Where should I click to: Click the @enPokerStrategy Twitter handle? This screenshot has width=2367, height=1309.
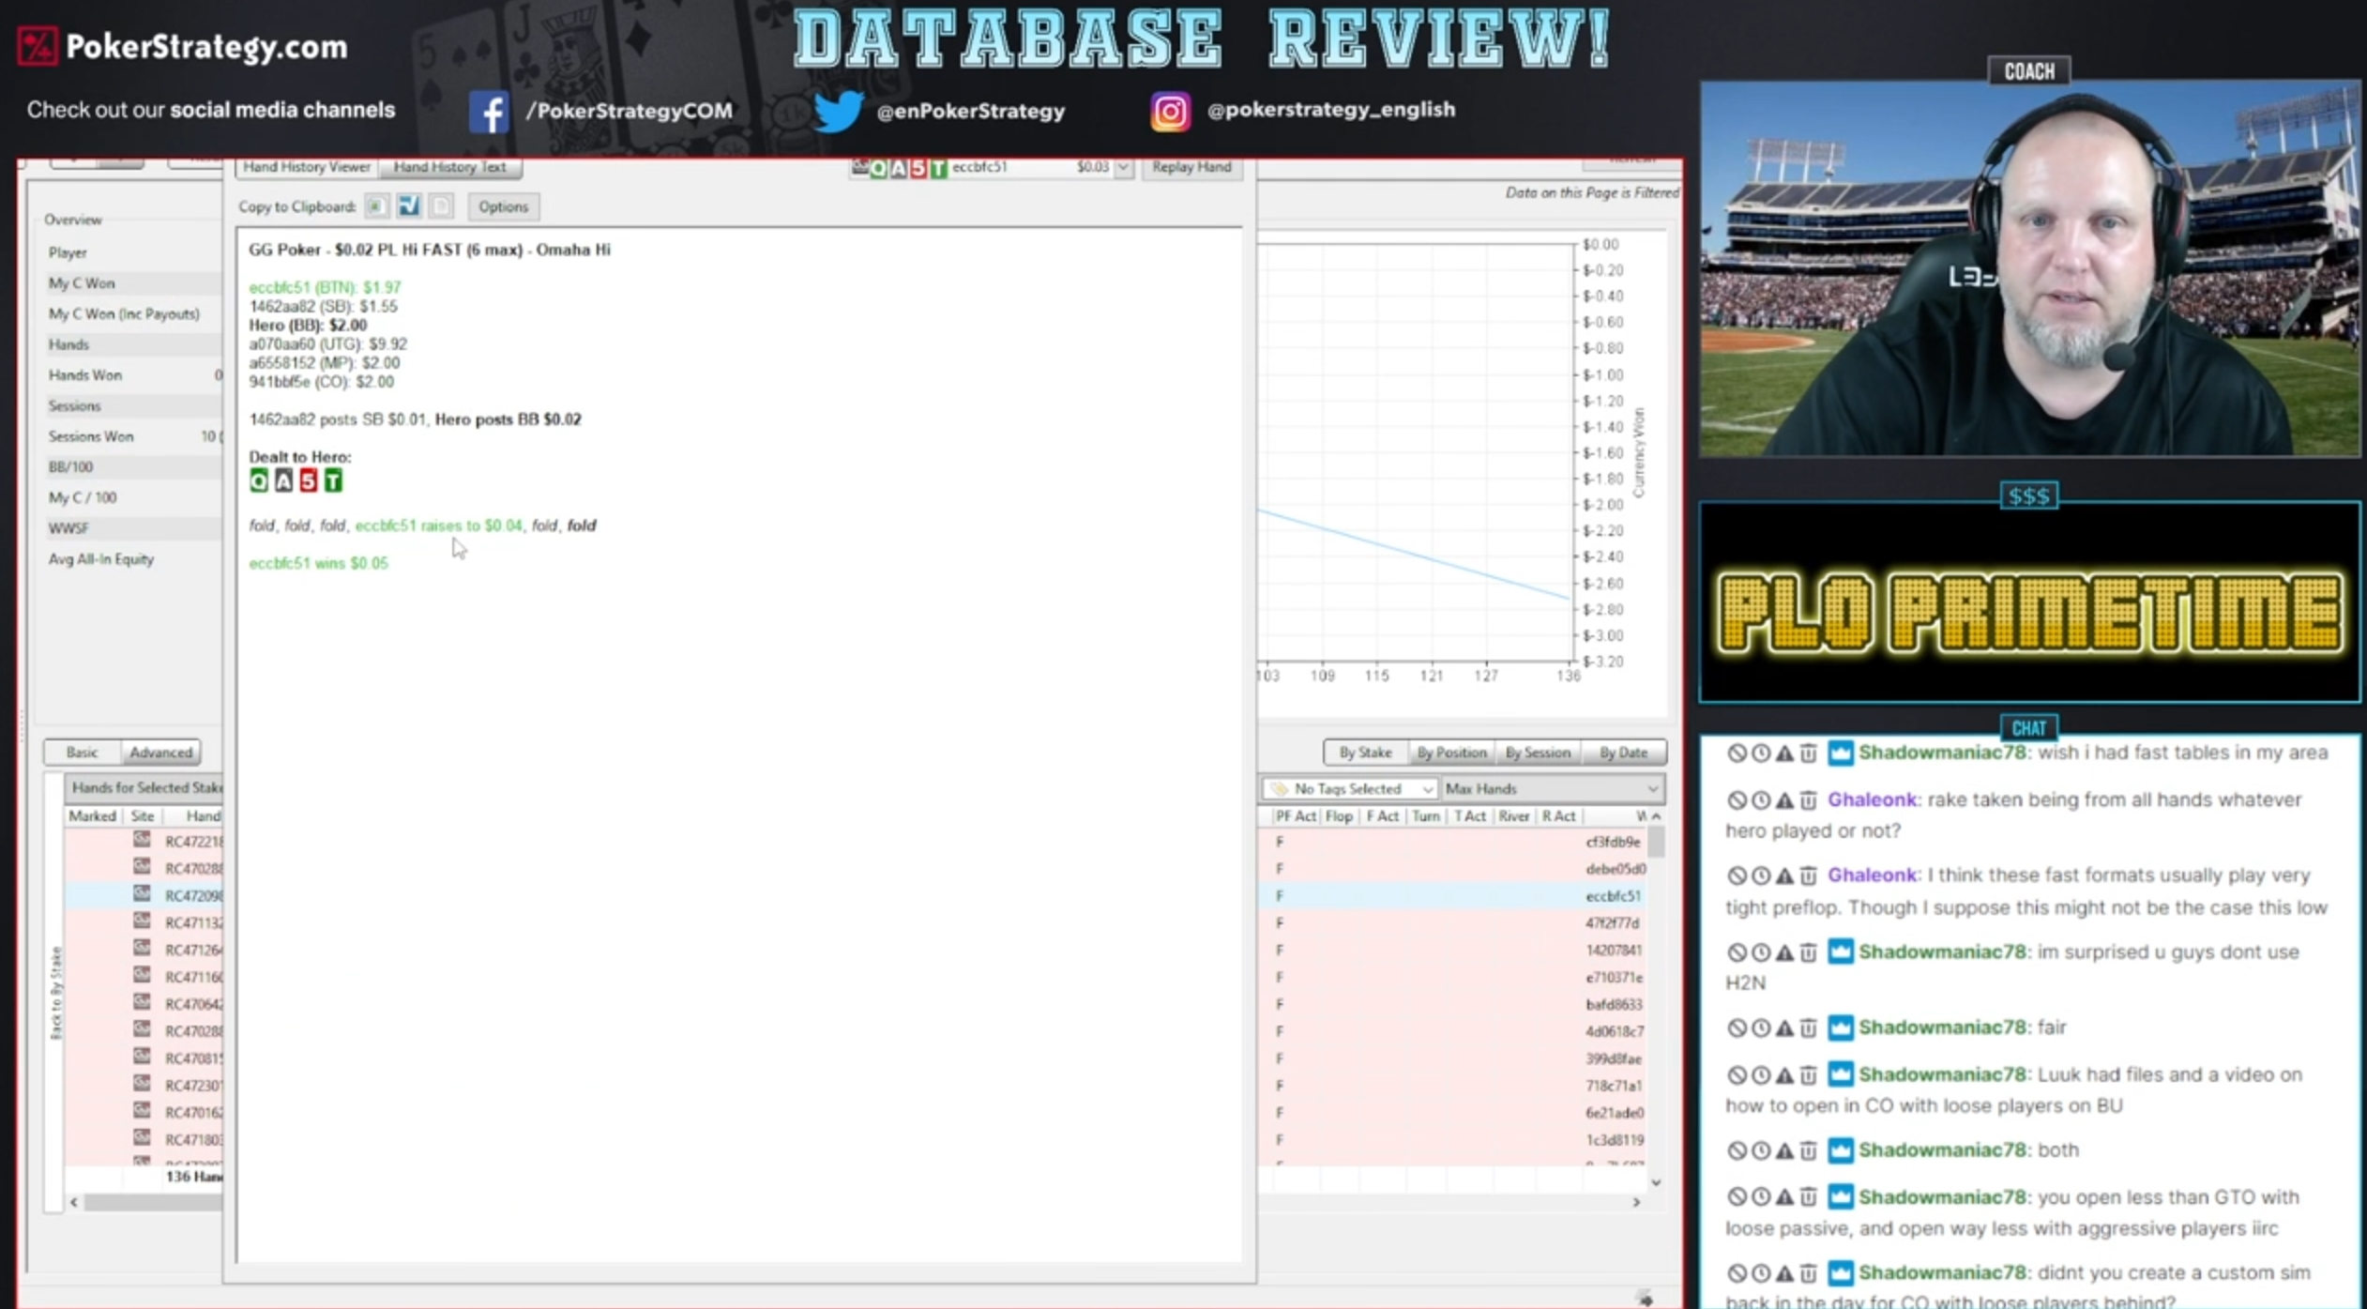970,111
